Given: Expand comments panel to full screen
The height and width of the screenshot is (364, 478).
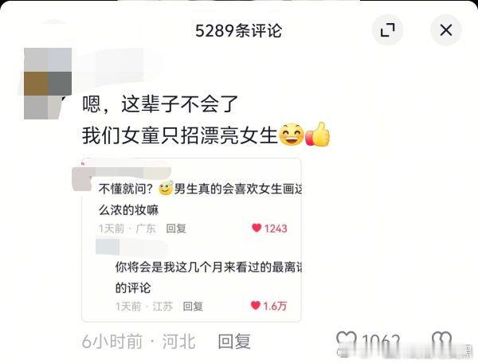Looking at the screenshot, I should coord(388,30).
